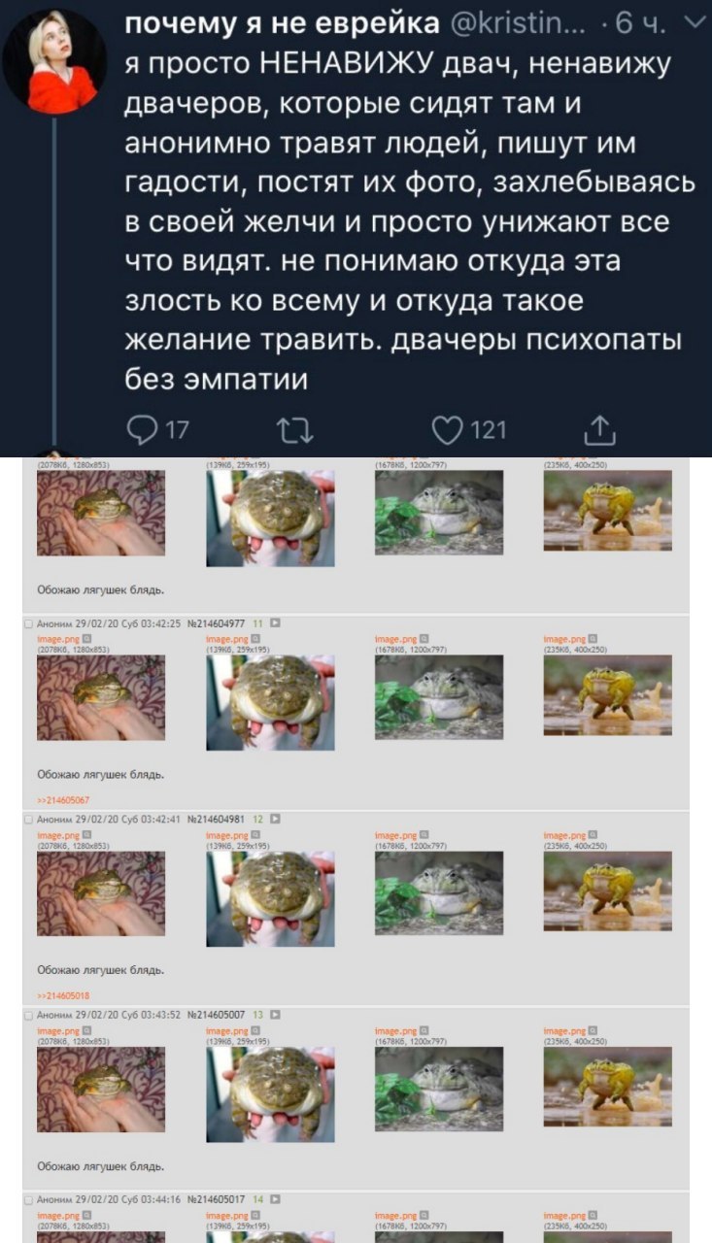The height and width of the screenshot is (1243, 712).
Task: Open reply link >>214605018
Action: (x=62, y=995)
